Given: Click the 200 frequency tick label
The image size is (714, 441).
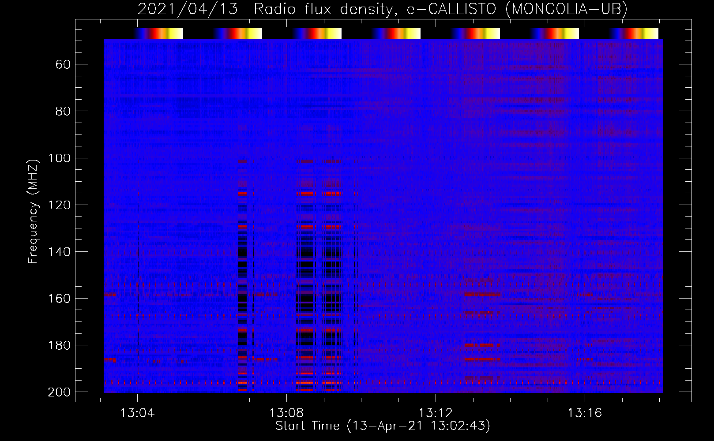Looking at the screenshot, I should click(x=59, y=392).
